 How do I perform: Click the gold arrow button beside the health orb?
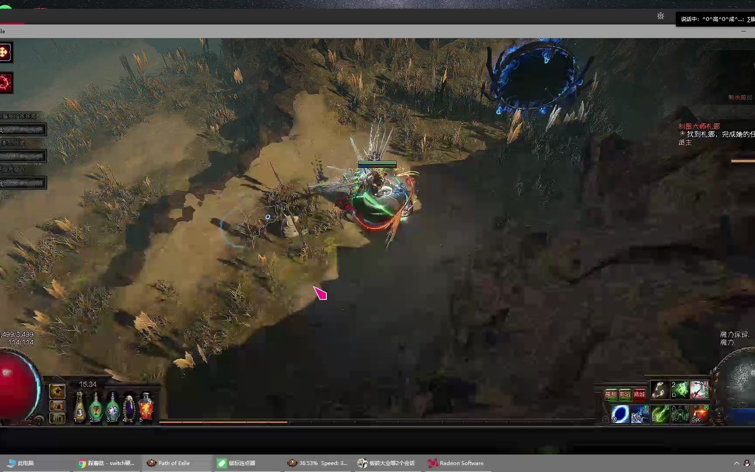(57, 391)
